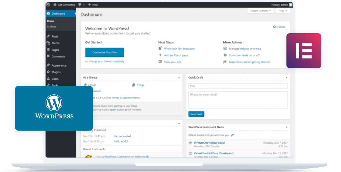The height and width of the screenshot is (172, 341).
Task: Click the plus New icon in admin bar
Action: tap(89, 5)
